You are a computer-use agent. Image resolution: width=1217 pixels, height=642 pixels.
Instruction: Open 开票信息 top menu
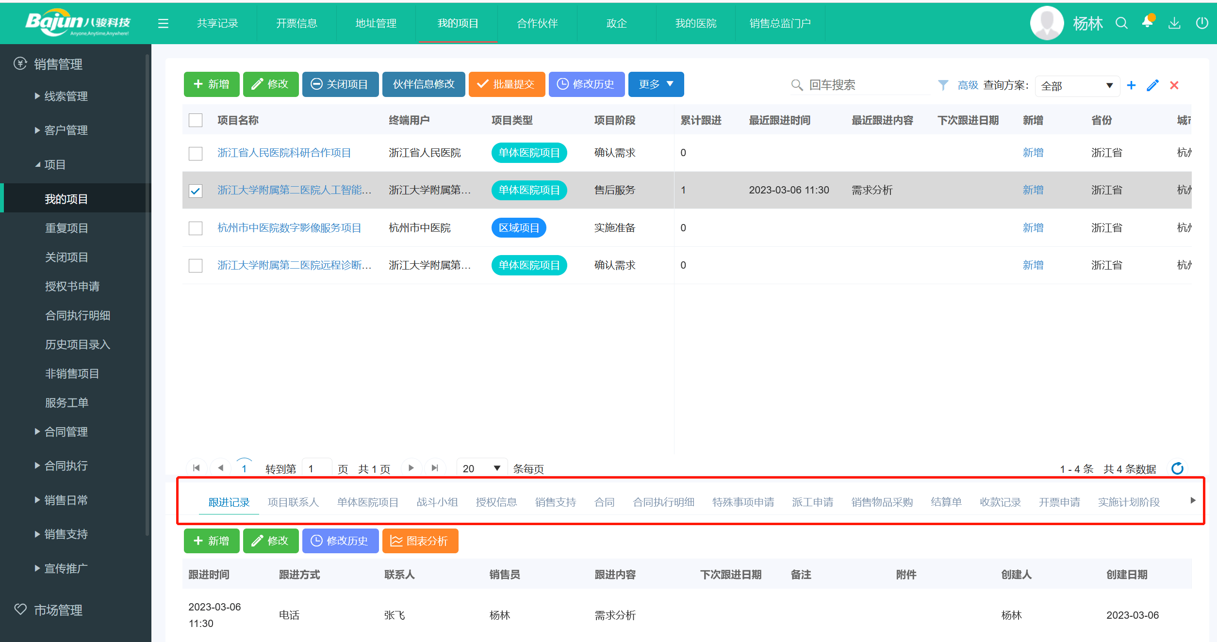pyautogui.click(x=296, y=23)
